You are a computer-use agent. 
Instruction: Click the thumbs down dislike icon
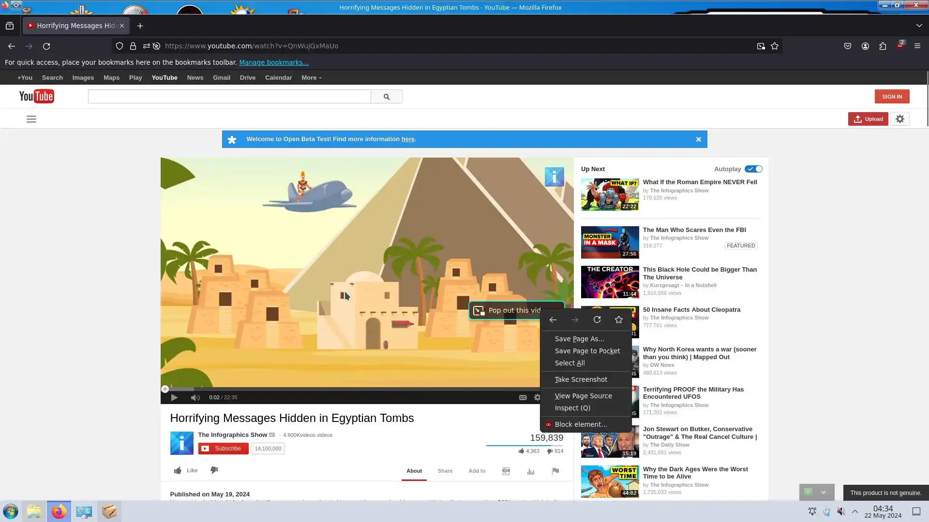point(214,470)
